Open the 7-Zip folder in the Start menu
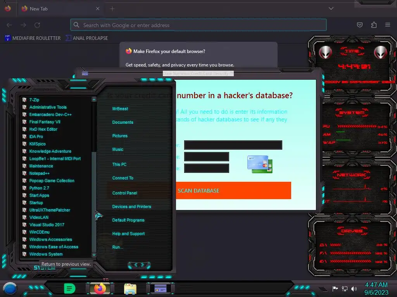Screen dimensions: 397x297 34,100
